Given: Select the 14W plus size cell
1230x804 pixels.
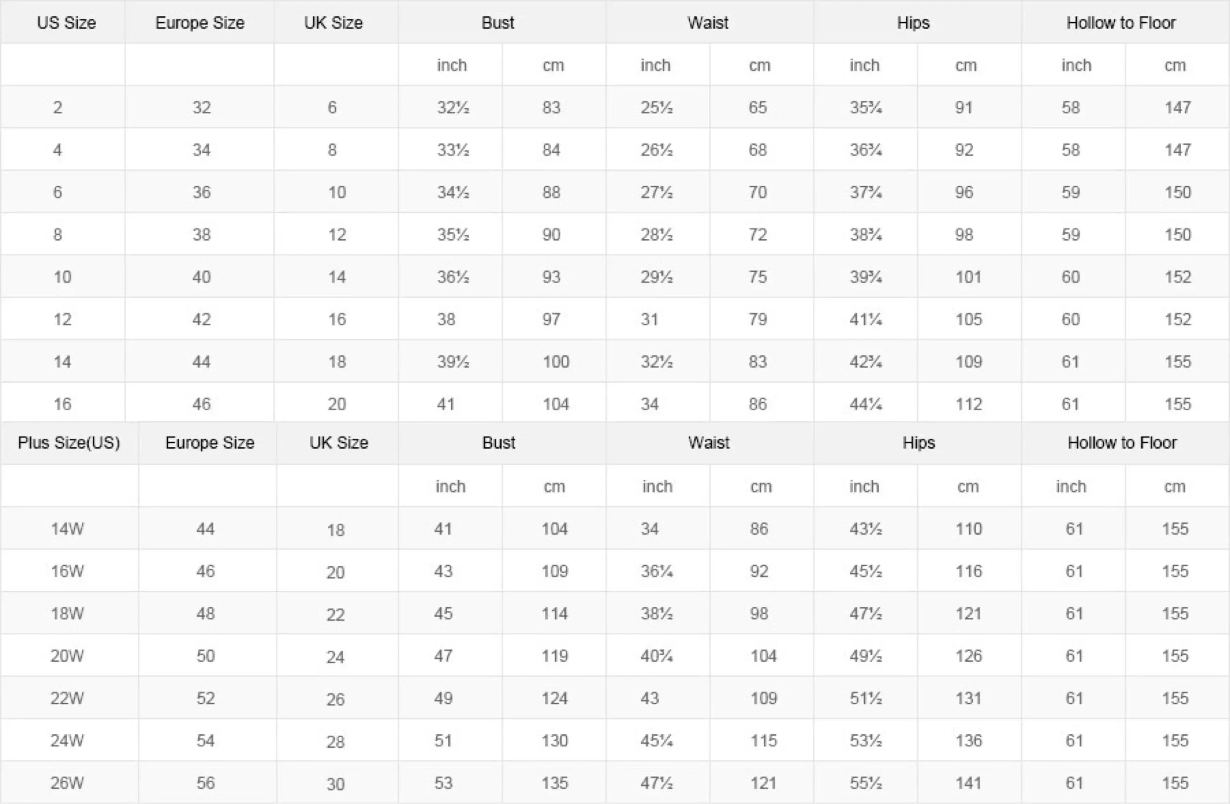Looking at the screenshot, I should point(67,529).
